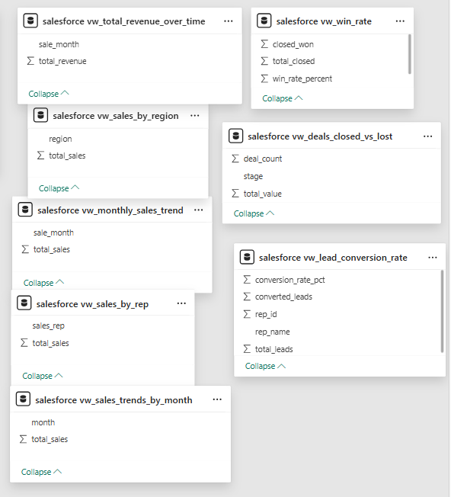Open more options for vw_total_revenue_over_time table
Viewport: 451px width, 497px height.
point(229,21)
